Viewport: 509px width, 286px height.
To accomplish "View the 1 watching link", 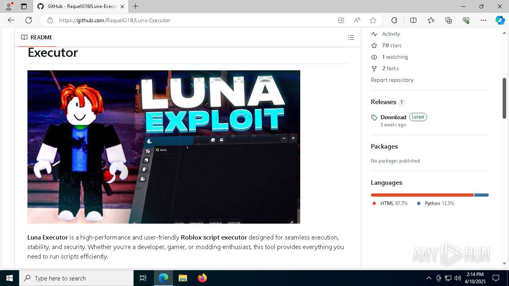I will [x=395, y=57].
